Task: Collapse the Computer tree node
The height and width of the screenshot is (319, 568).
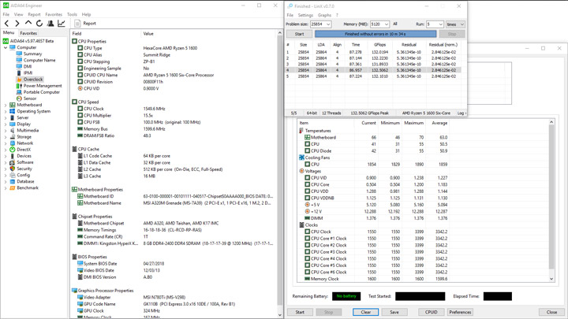Action: pyautogui.click(x=6, y=47)
